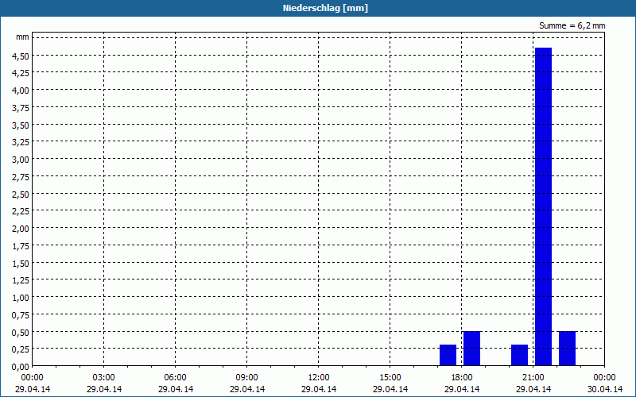The width and height of the screenshot is (636, 397).
Task: Click the 18:00 x-axis time label
Action: 462,378
